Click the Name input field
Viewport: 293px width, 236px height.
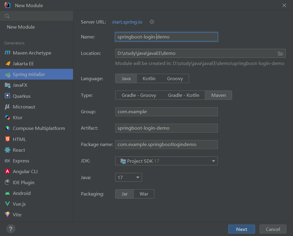[166, 37]
